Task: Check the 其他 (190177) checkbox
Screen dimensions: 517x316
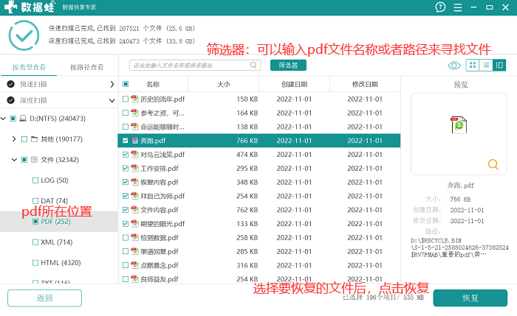Action: 24,139
